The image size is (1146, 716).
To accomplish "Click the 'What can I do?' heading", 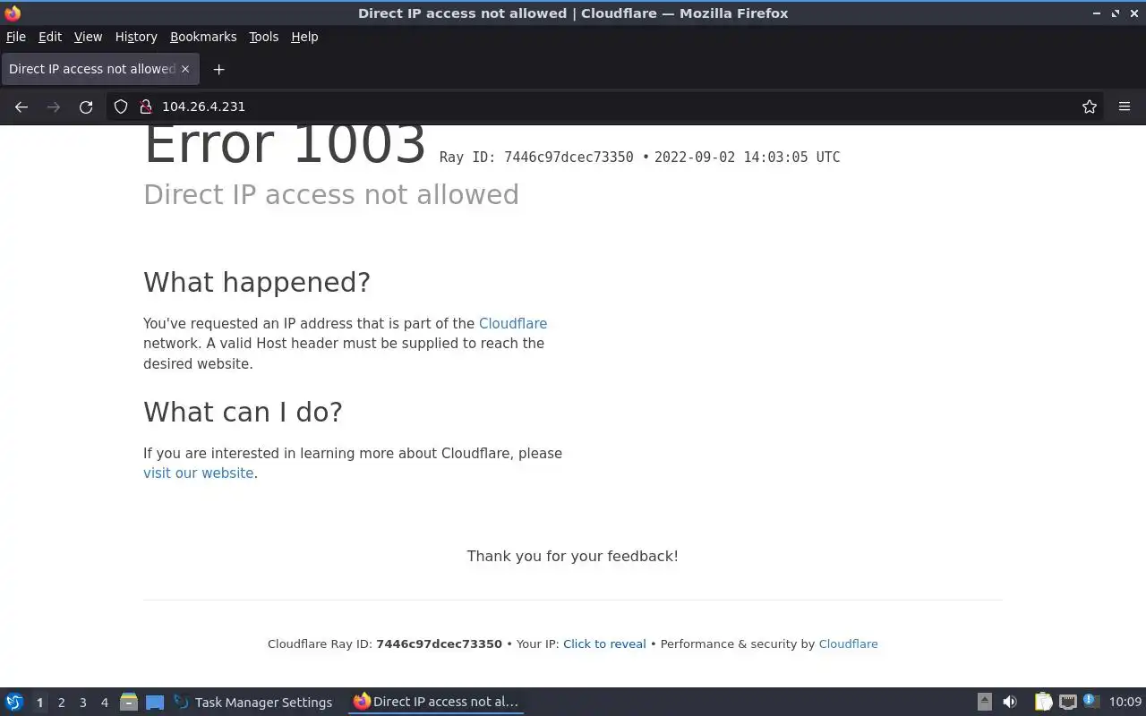I will [243, 412].
